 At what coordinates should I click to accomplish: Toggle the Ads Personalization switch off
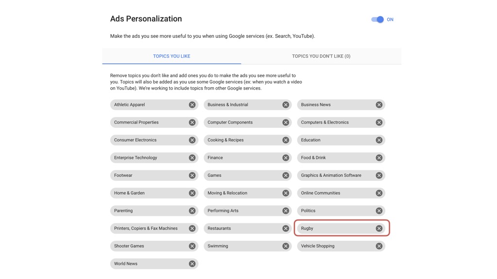378,19
